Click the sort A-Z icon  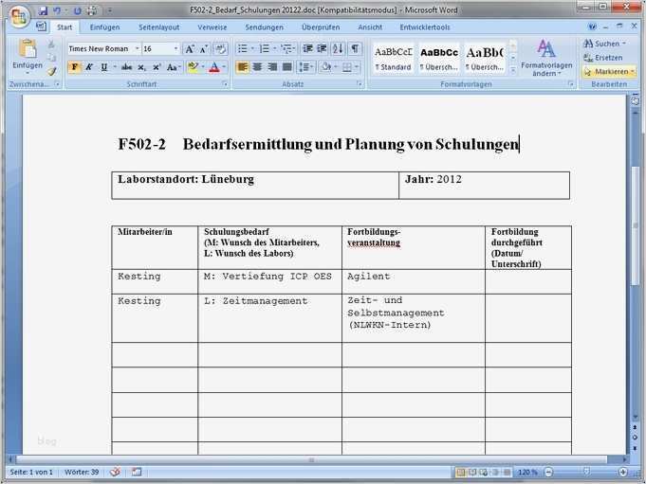point(338,49)
